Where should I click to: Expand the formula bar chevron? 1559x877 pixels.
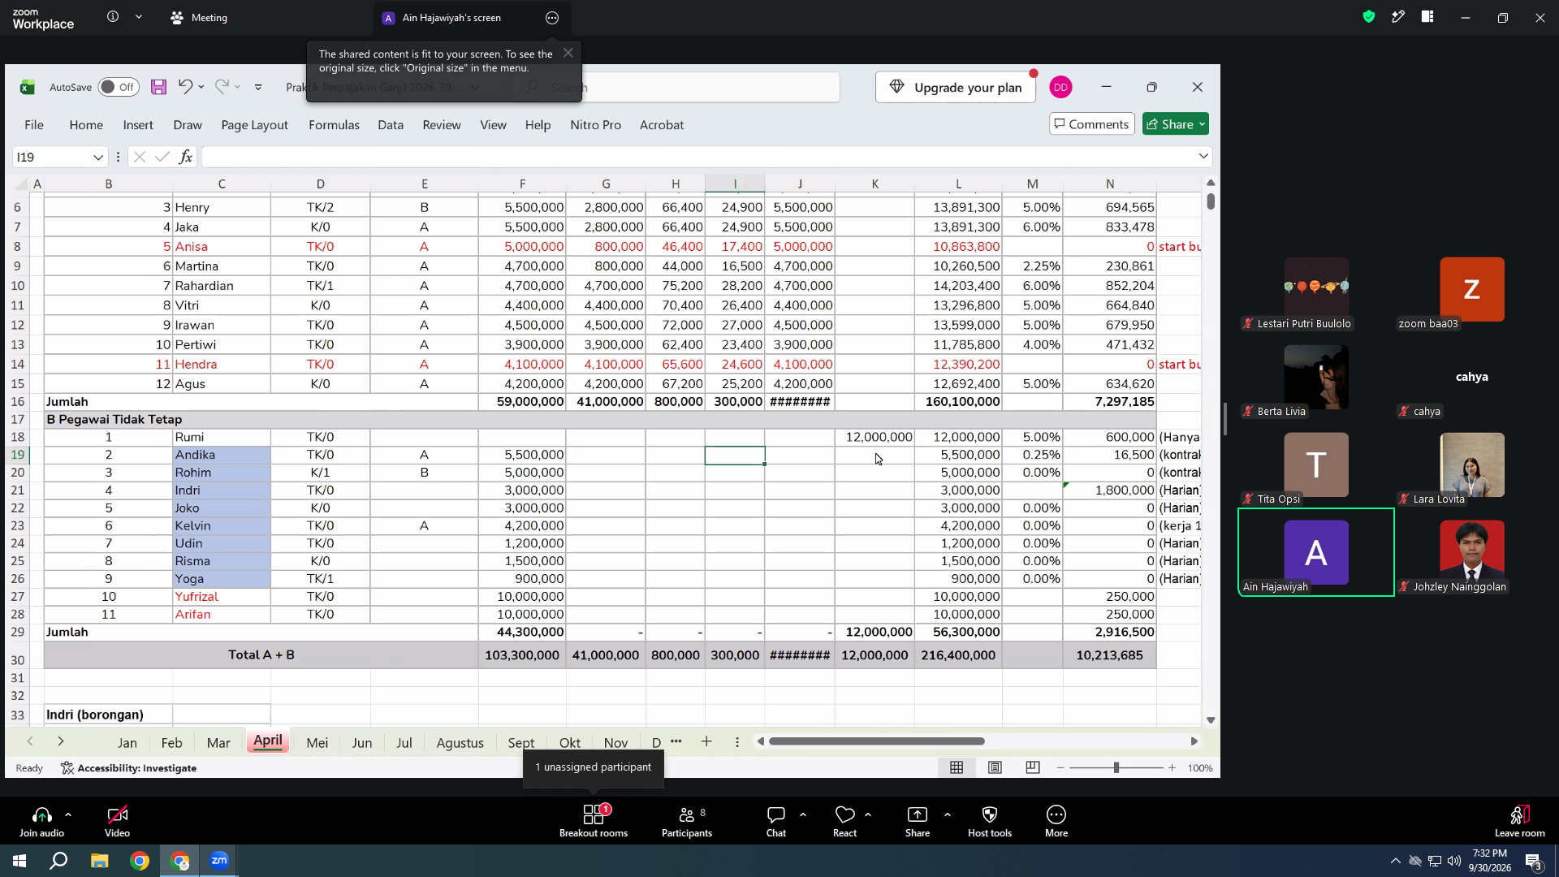[1203, 156]
